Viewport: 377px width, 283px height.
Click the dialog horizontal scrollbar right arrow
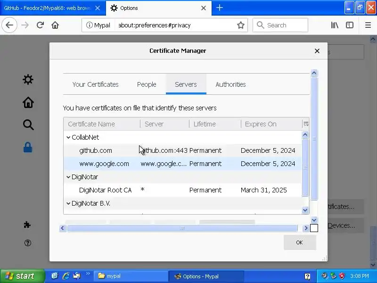pyautogui.click(x=306, y=228)
